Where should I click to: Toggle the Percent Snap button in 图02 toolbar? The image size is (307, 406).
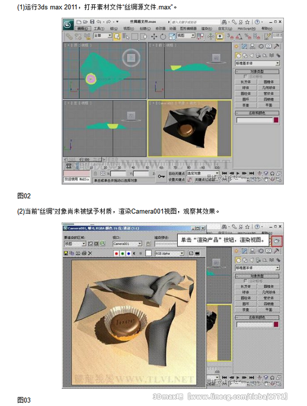coord(248,36)
